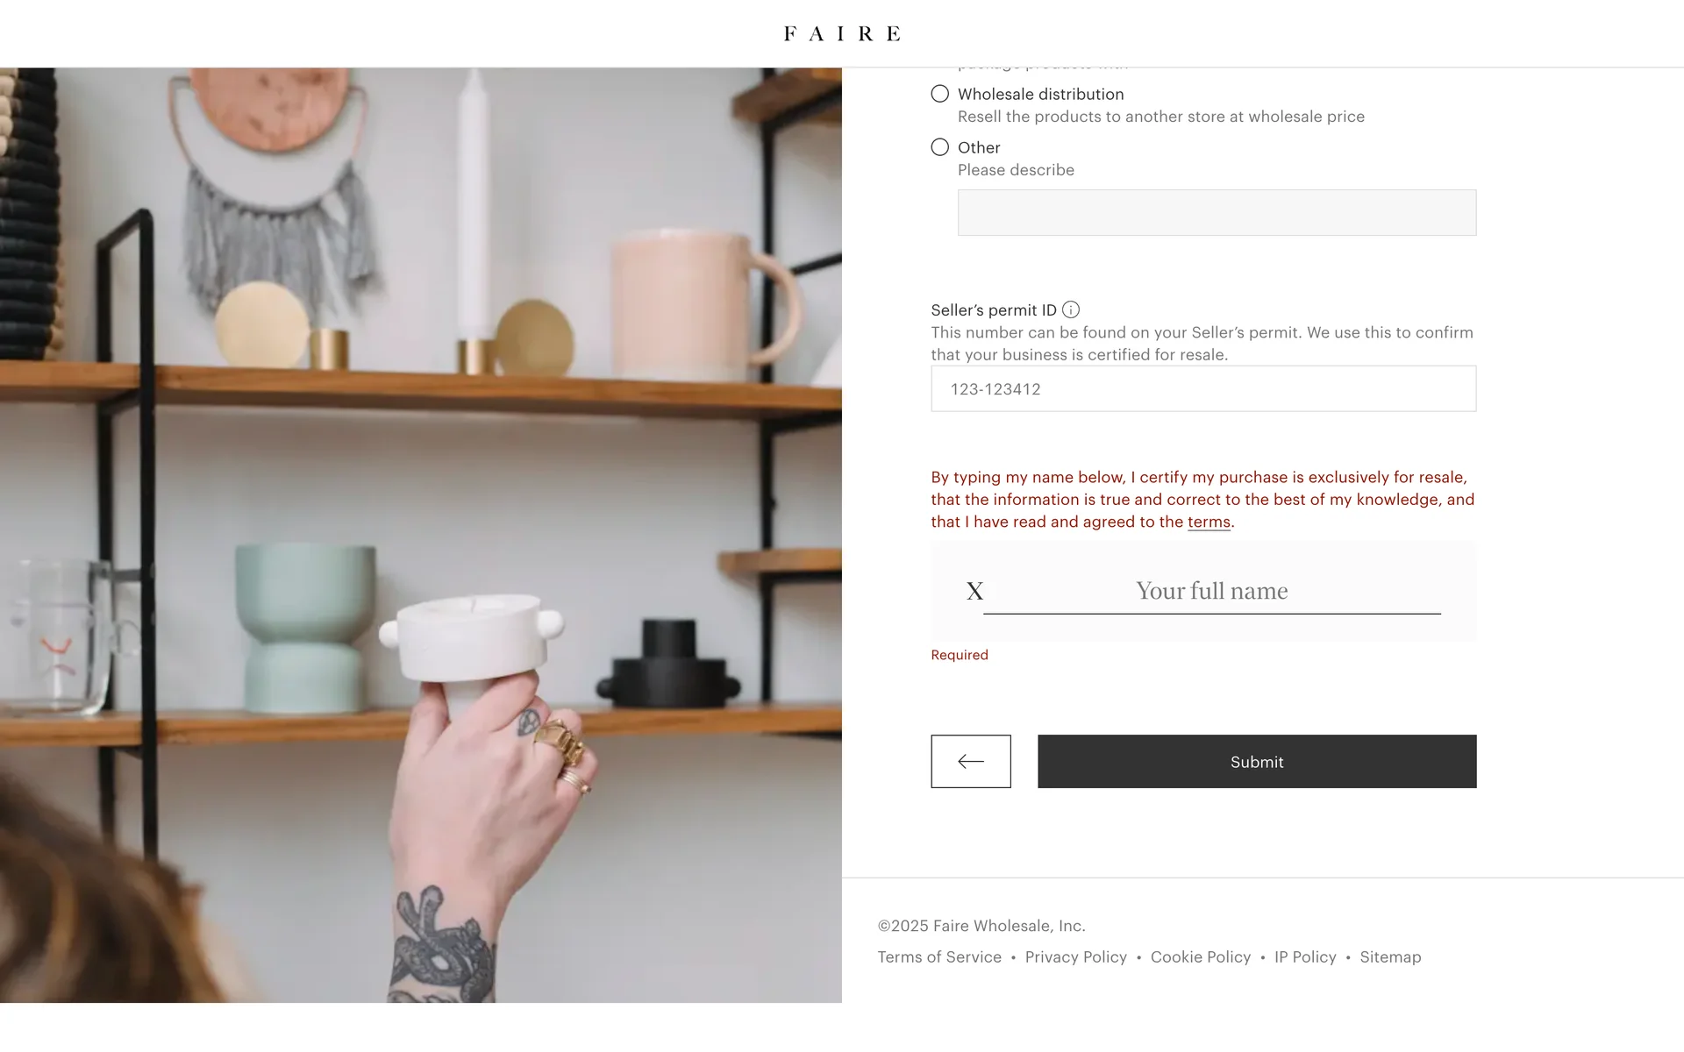Select the Wholesale distribution radio option
This screenshot has width=1684, height=1052.
[x=940, y=94]
